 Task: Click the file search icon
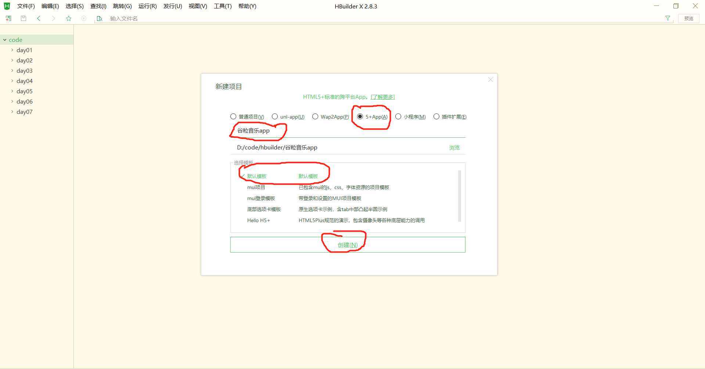tap(100, 18)
